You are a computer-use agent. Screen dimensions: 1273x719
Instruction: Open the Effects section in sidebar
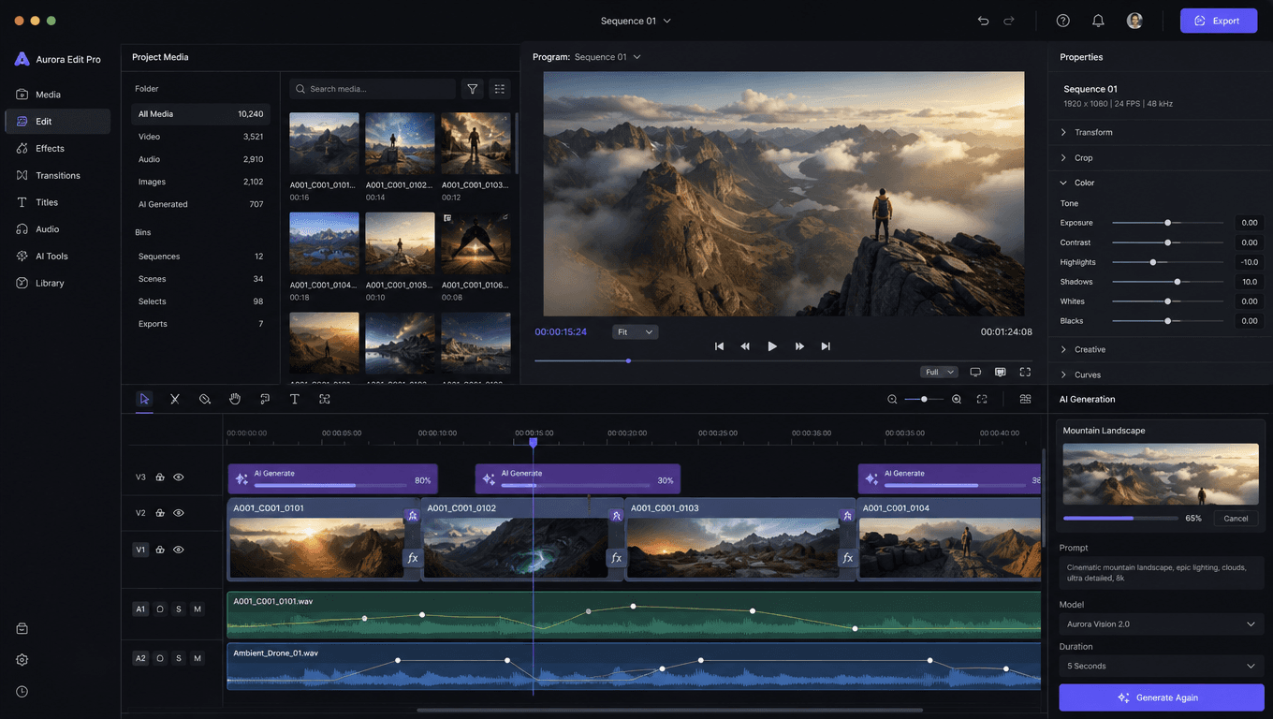[x=58, y=148]
